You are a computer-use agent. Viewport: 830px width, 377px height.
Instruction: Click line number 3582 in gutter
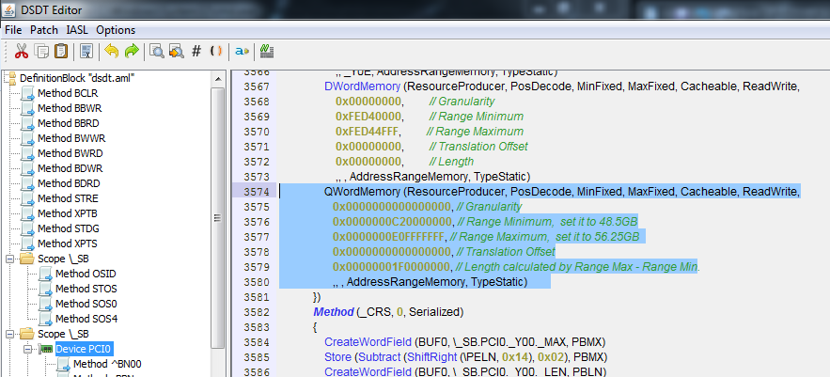pyautogui.click(x=258, y=312)
